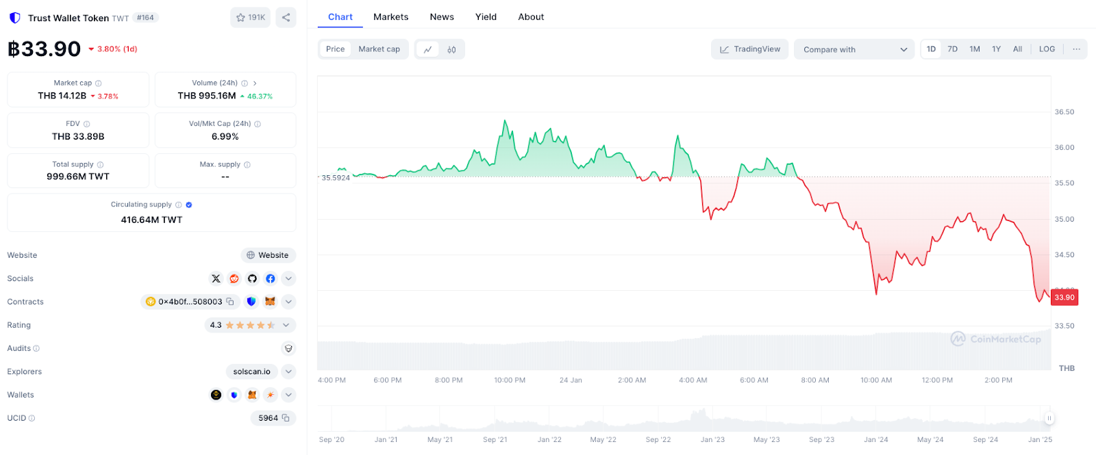
Task: Open the Yield tab
Action: 486,17
